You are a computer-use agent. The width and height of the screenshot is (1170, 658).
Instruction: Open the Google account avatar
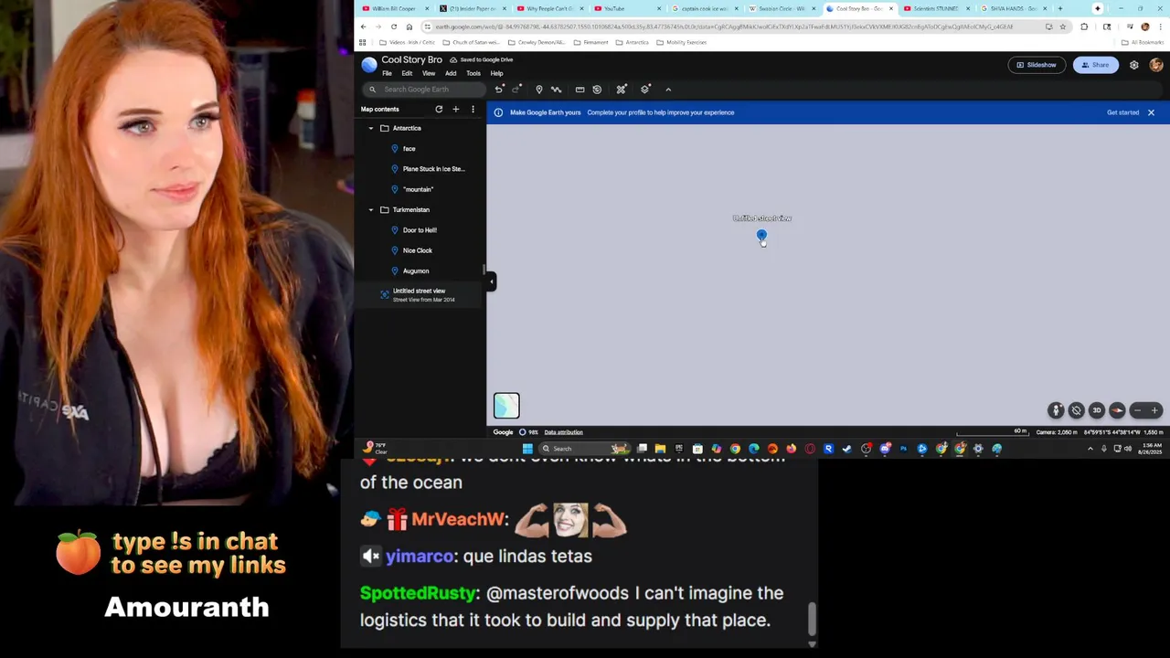click(1156, 65)
